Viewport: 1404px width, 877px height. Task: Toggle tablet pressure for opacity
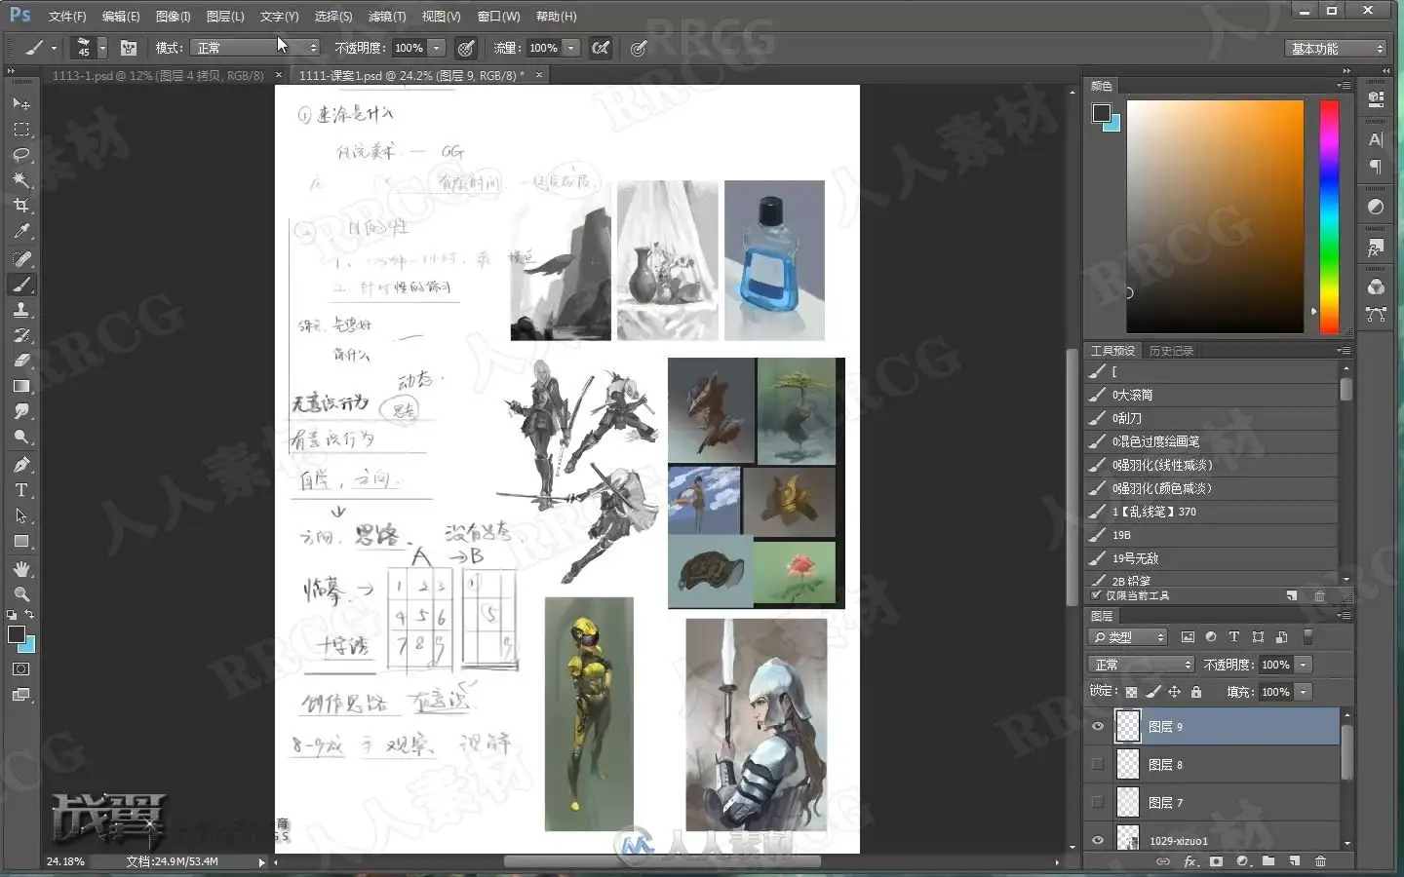tap(467, 48)
